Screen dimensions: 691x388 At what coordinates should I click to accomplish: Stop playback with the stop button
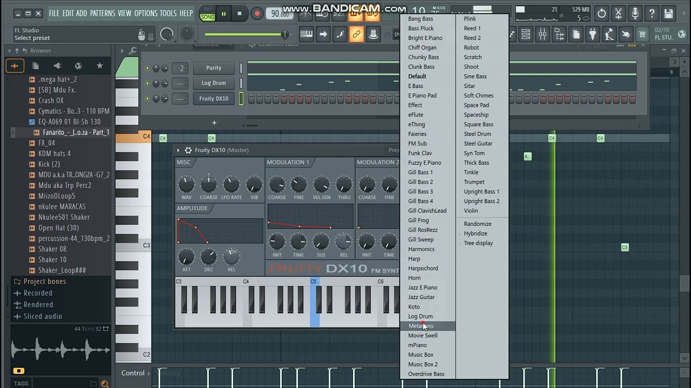coord(240,14)
